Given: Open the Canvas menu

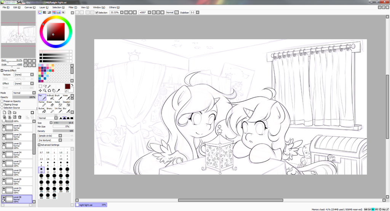Looking at the screenshot, I should click(x=30, y=8).
